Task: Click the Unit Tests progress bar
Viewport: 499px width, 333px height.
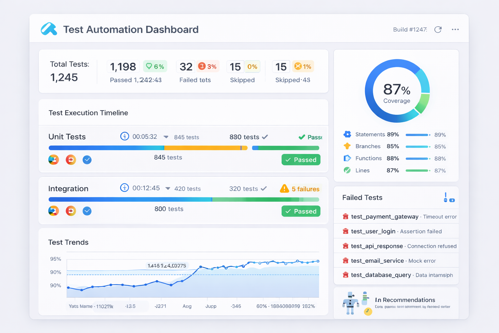Action: coord(146,148)
